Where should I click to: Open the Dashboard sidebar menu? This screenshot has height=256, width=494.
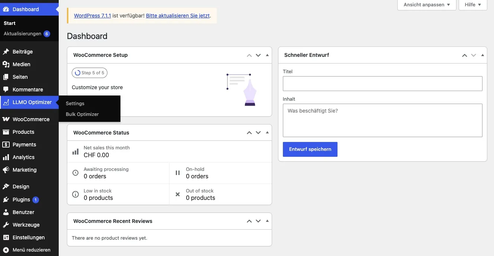click(x=29, y=9)
